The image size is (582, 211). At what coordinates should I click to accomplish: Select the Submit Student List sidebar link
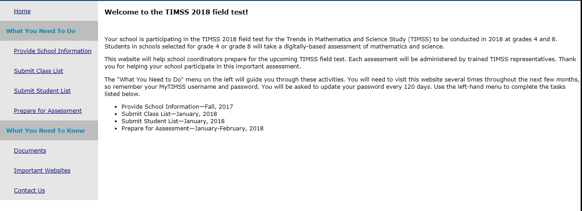pos(42,91)
